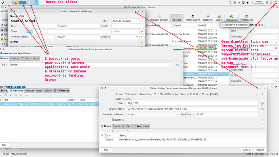Click the Surnom input field

(84, 26)
